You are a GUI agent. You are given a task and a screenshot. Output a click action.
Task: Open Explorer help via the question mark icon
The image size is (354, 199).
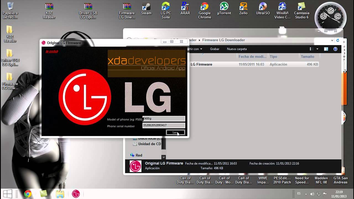335,49
